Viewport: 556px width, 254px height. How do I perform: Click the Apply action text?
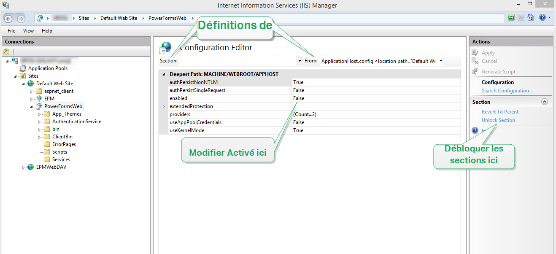point(488,53)
